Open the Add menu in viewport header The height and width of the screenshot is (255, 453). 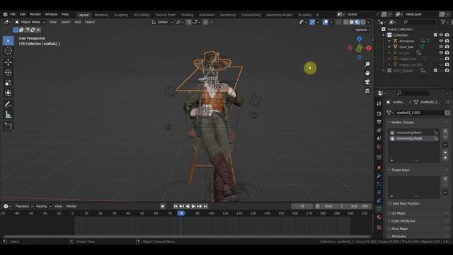click(x=78, y=22)
